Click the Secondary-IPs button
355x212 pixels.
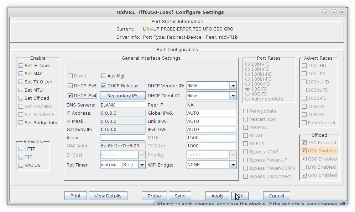pyautogui.click(x=122, y=96)
